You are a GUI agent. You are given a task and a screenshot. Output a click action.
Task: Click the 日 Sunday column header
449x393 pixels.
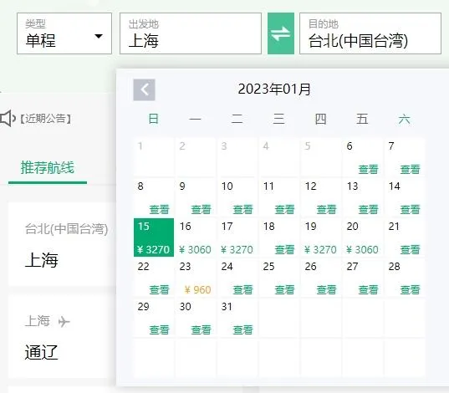[154, 119]
